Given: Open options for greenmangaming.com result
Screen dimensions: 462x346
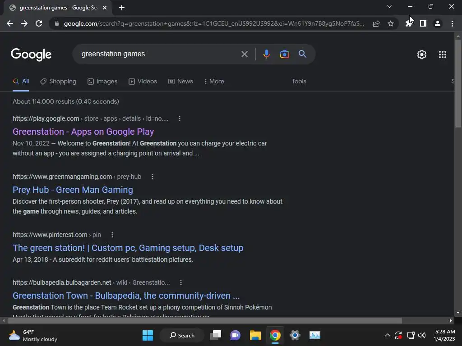Looking at the screenshot, I should tap(152, 177).
